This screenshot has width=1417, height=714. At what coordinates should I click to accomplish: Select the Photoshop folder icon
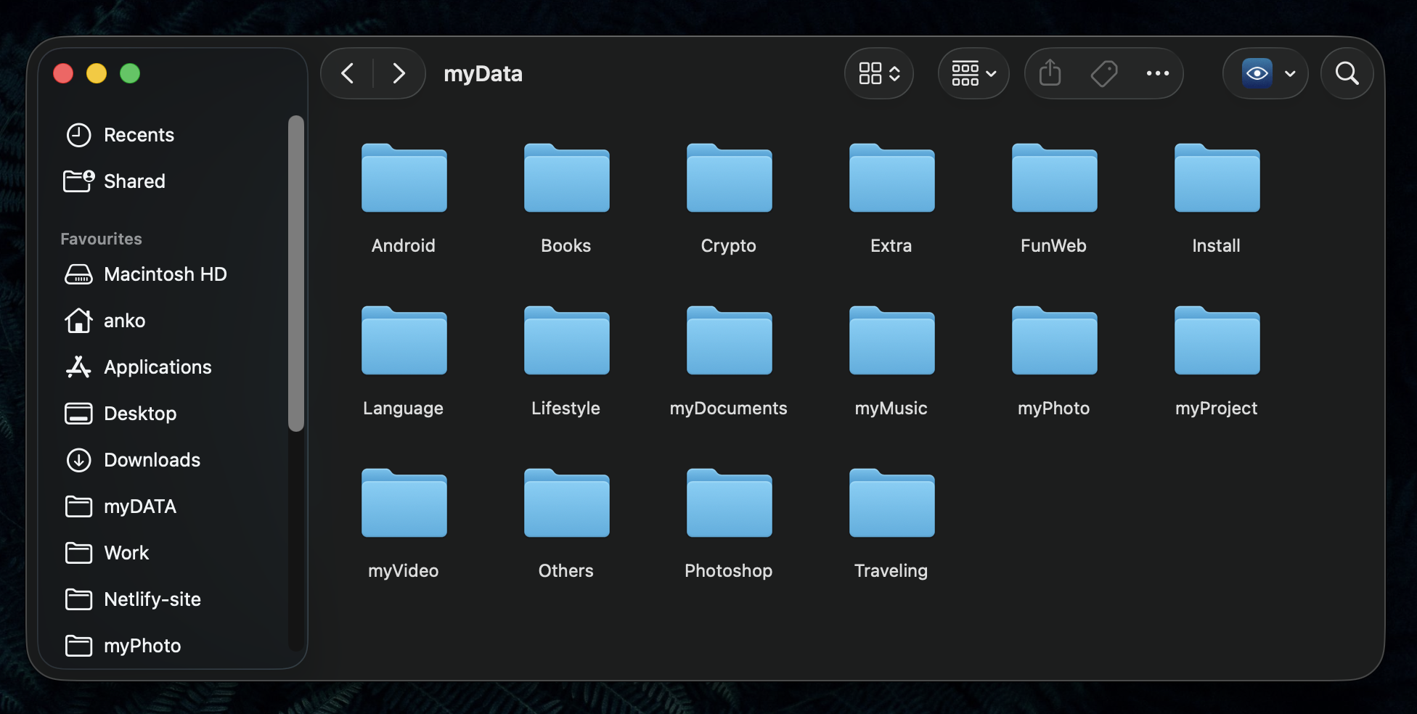[x=729, y=504]
